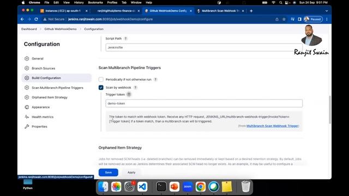Open the browser side panel
Screen dimensions: 349x196
pos(299,20)
